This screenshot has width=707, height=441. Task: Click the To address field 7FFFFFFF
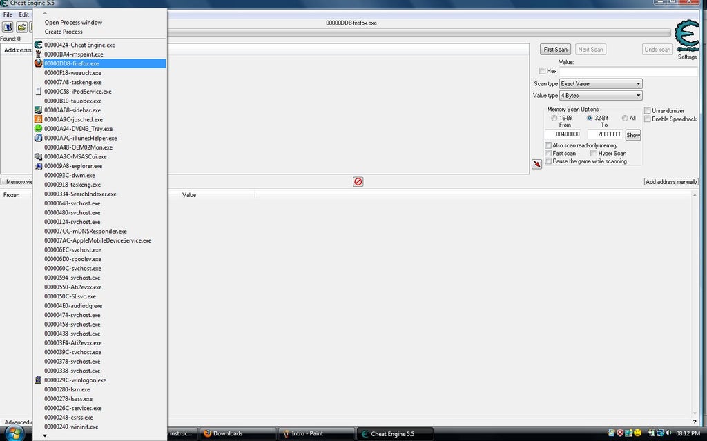pyautogui.click(x=605, y=134)
